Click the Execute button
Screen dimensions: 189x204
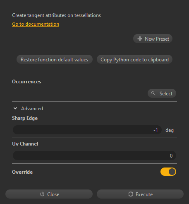click(140, 194)
